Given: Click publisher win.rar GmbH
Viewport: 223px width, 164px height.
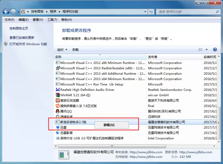Looking at the screenshot, I should point(158,95).
